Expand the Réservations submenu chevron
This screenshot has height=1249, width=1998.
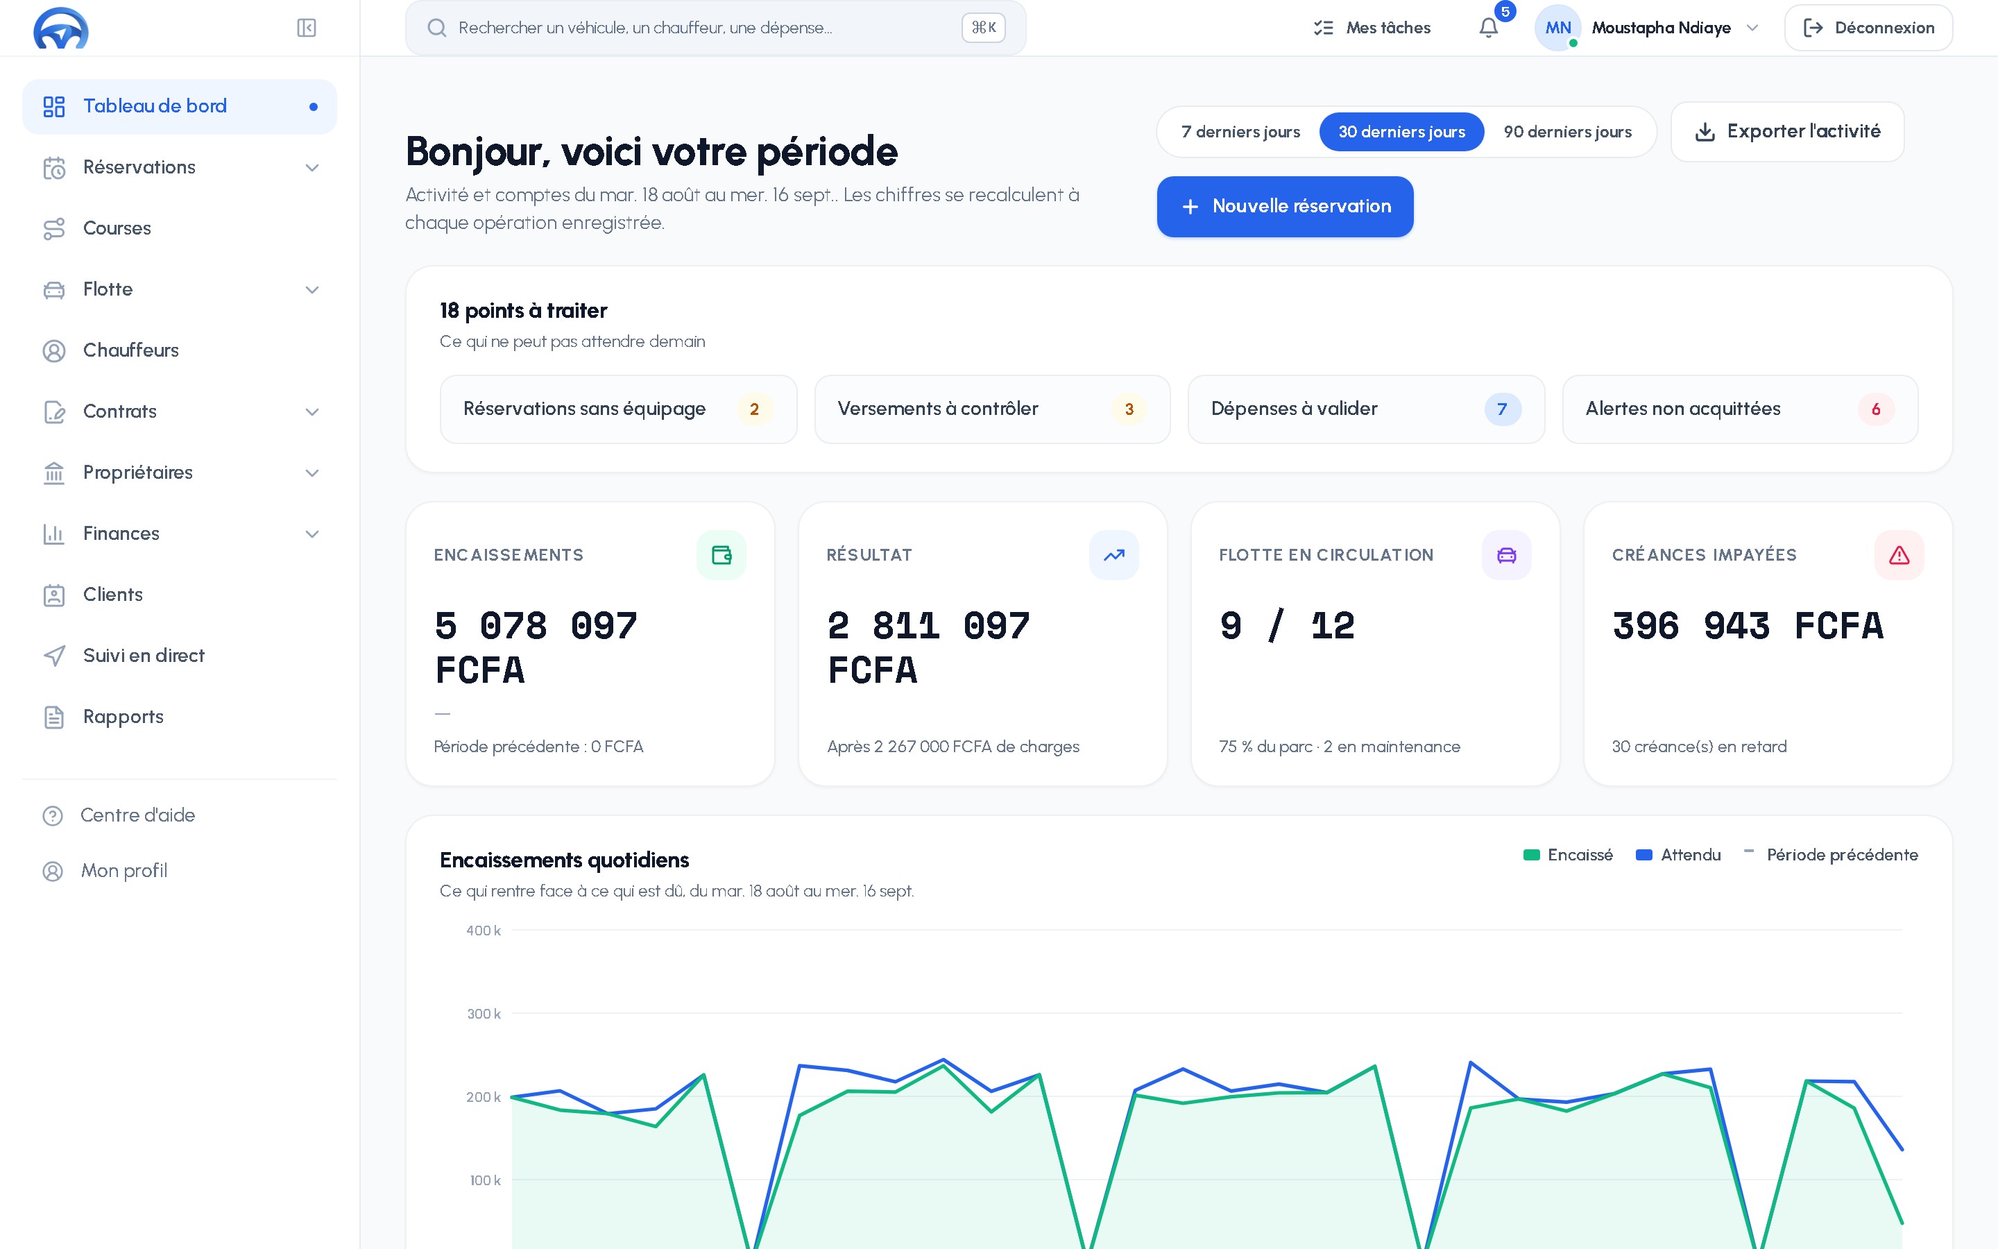coord(312,168)
